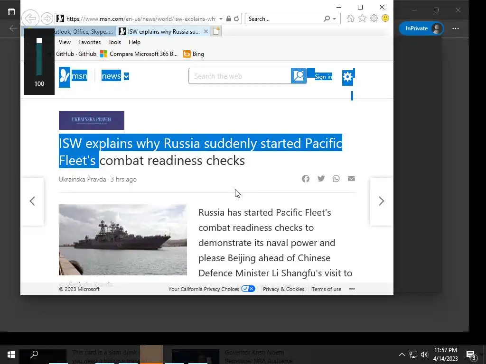Screen dimensions: 486x364
Task: Click the IE address bar URL
Action: pos(140,19)
